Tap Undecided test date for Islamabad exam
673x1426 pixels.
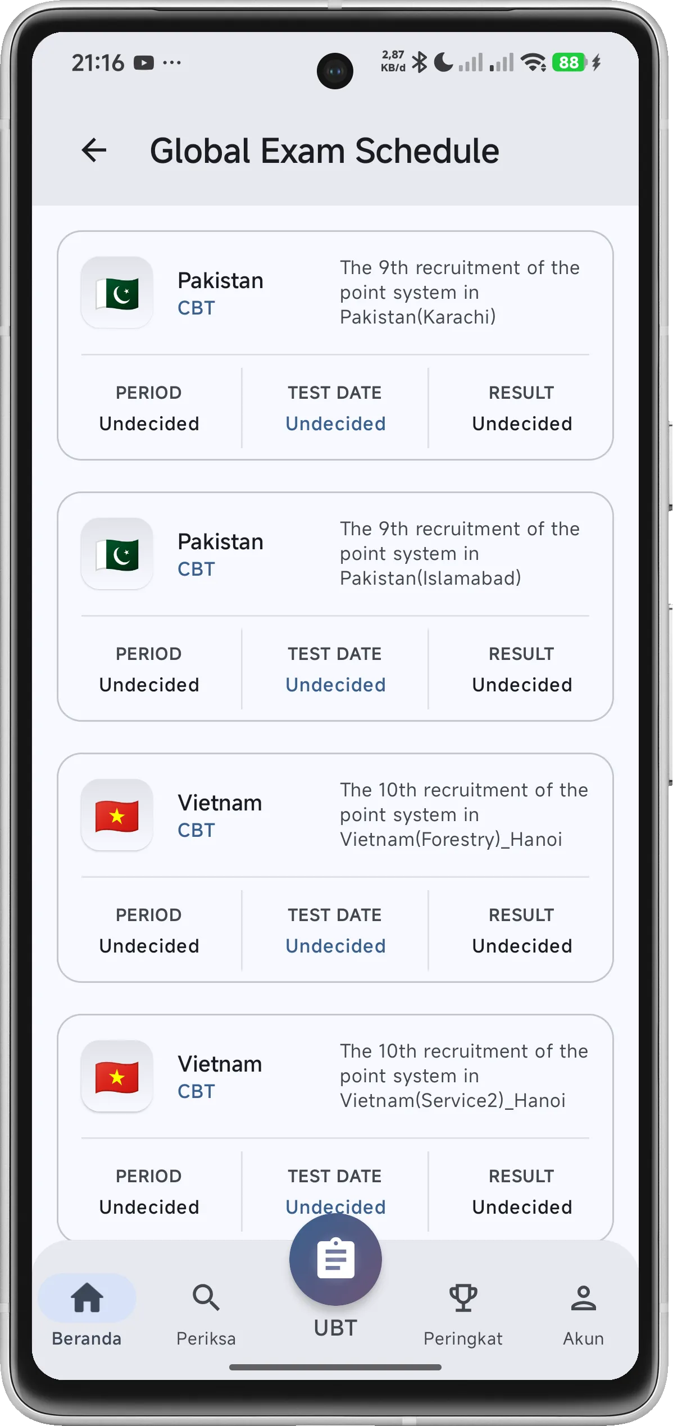(335, 684)
